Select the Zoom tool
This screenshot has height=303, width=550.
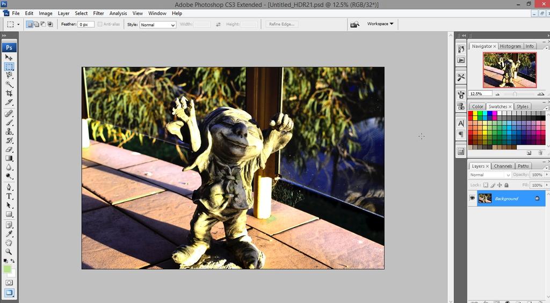pyautogui.click(x=9, y=252)
